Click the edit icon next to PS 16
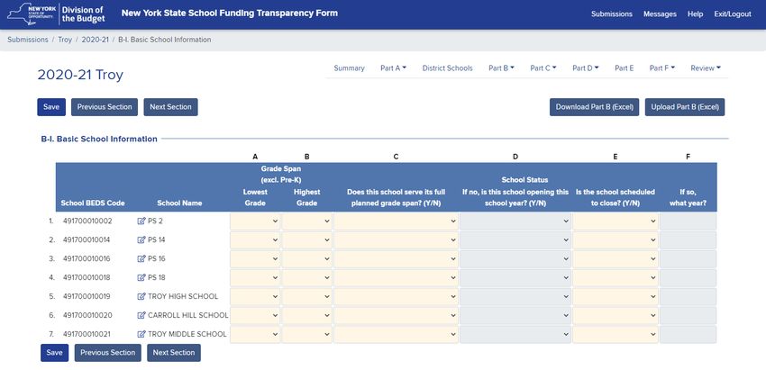Viewport: 766px width, 370px height. tap(141, 258)
